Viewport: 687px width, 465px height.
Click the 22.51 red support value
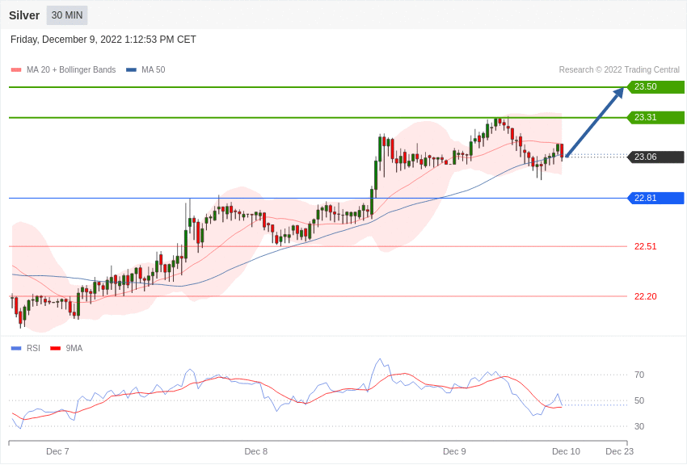646,247
